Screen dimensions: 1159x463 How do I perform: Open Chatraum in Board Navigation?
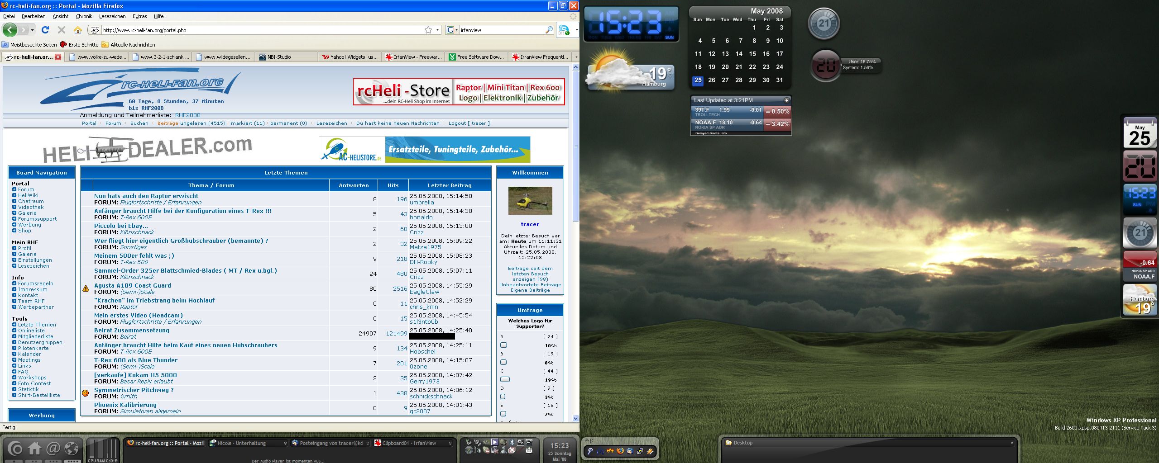point(31,201)
